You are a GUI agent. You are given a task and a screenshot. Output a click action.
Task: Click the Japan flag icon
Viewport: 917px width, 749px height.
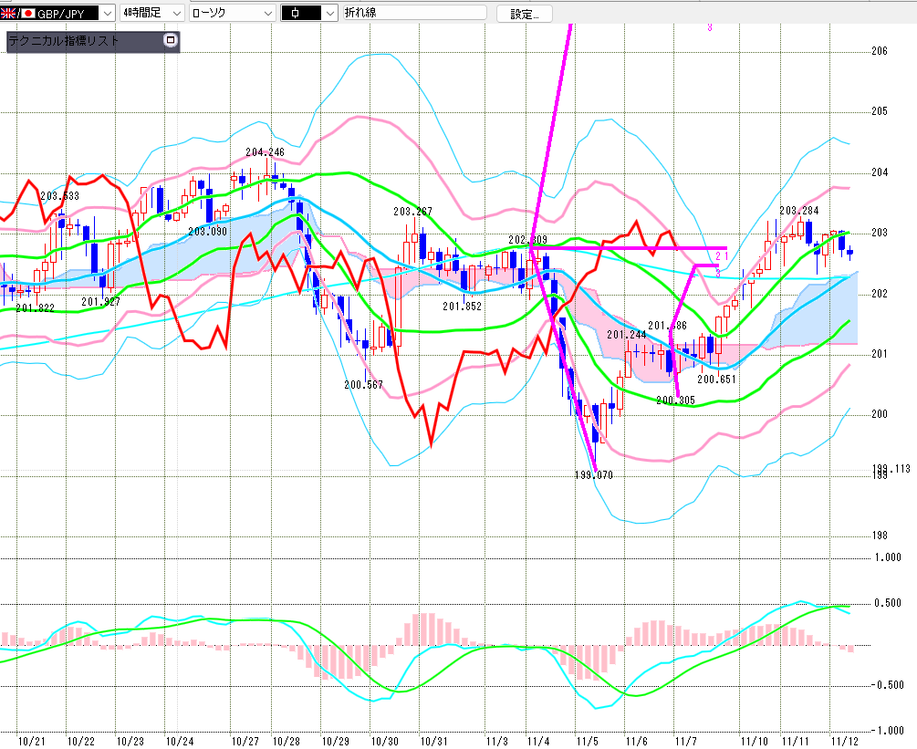pos(27,13)
